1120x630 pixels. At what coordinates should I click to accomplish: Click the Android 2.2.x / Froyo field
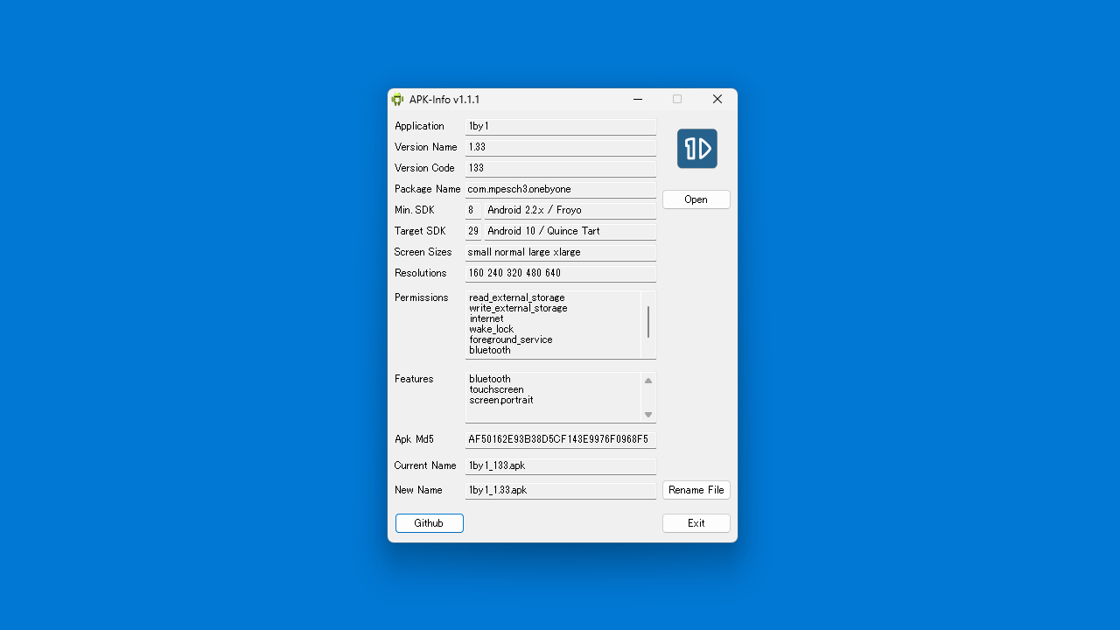(x=570, y=211)
